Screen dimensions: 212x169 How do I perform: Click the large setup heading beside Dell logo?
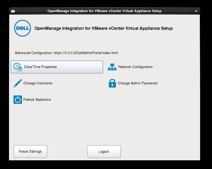point(103,28)
